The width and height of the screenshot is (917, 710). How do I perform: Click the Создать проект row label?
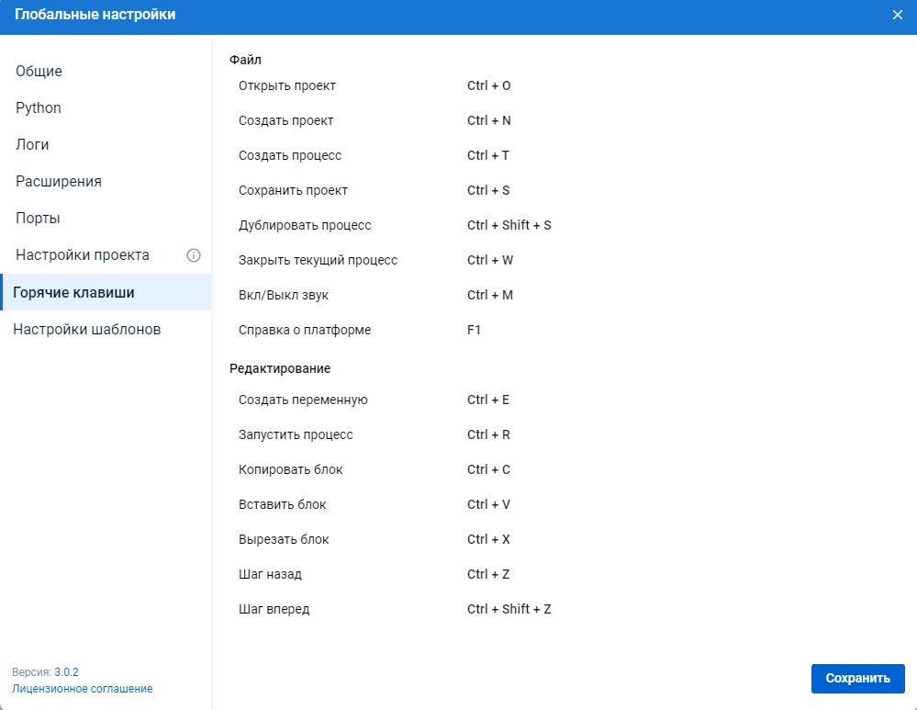(286, 120)
